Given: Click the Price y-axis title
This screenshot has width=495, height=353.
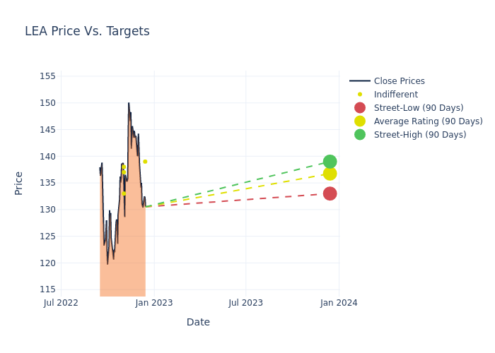Looking at the screenshot, I should 19,183.
